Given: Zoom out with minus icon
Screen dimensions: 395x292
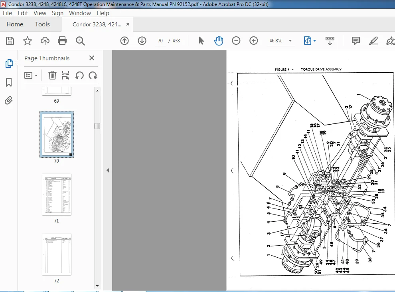Looking at the screenshot, I should (236, 41).
